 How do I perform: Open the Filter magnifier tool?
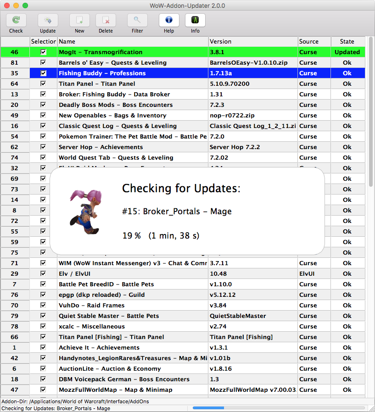click(x=137, y=20)
